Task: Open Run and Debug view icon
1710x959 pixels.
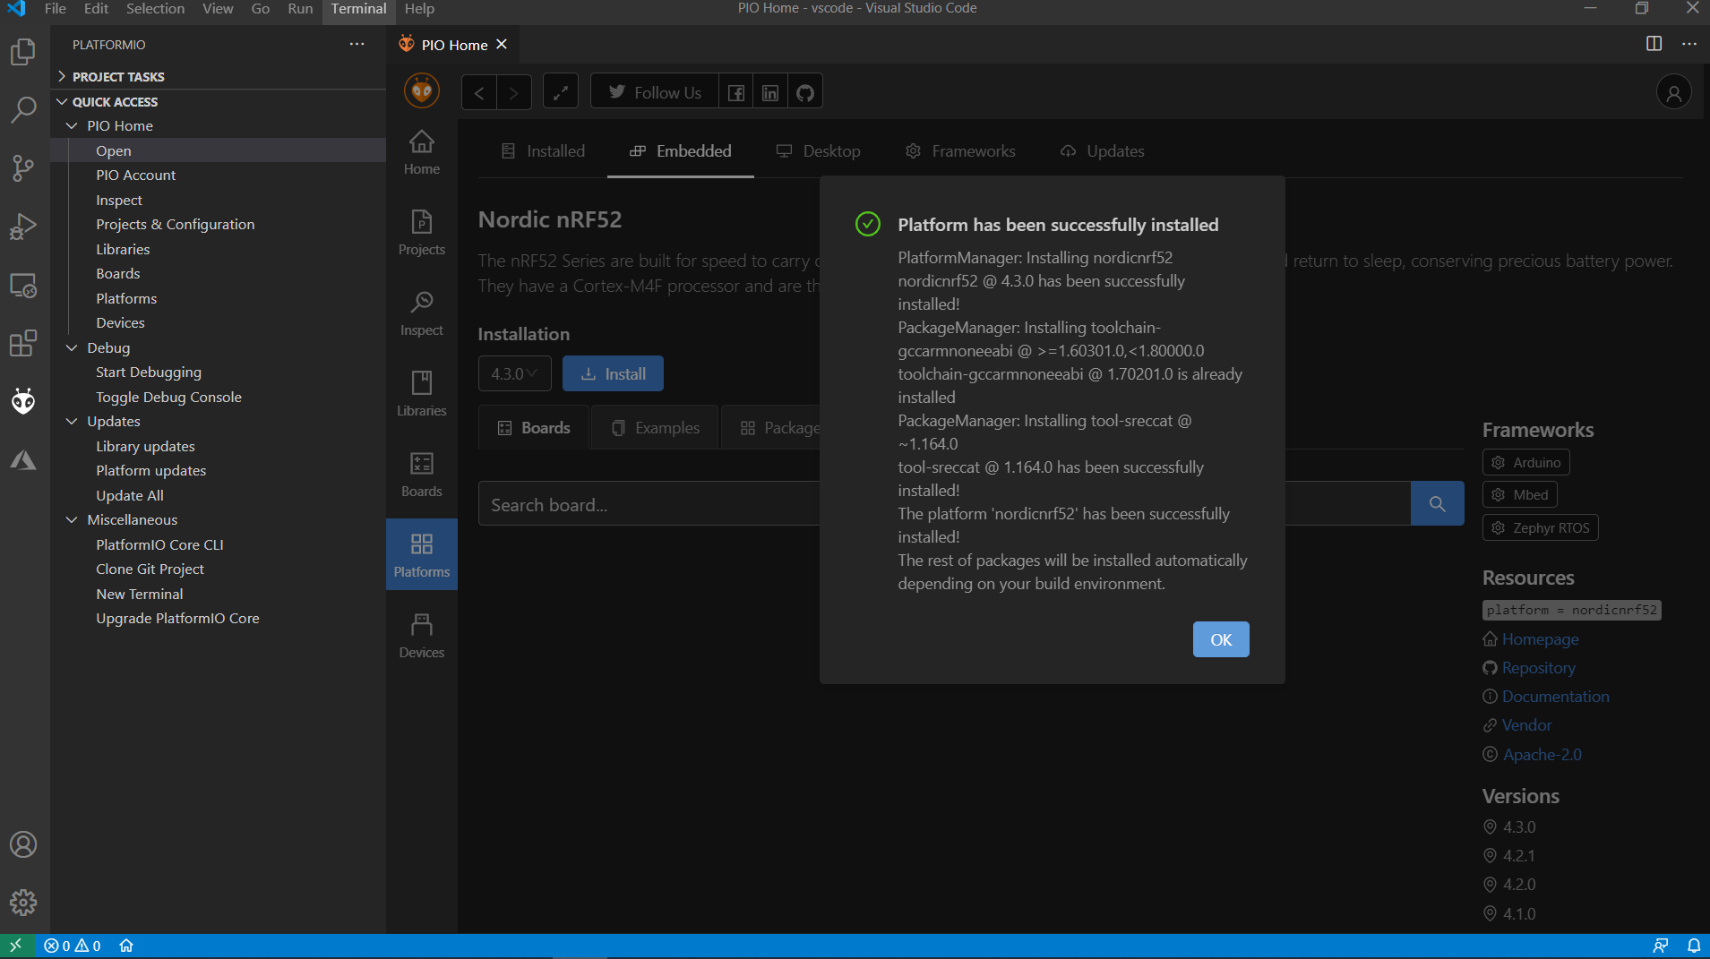Action: (x=23, y=227)
